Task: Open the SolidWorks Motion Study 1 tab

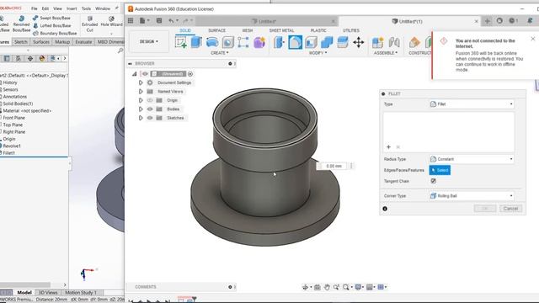Action: tap(81, 293)
